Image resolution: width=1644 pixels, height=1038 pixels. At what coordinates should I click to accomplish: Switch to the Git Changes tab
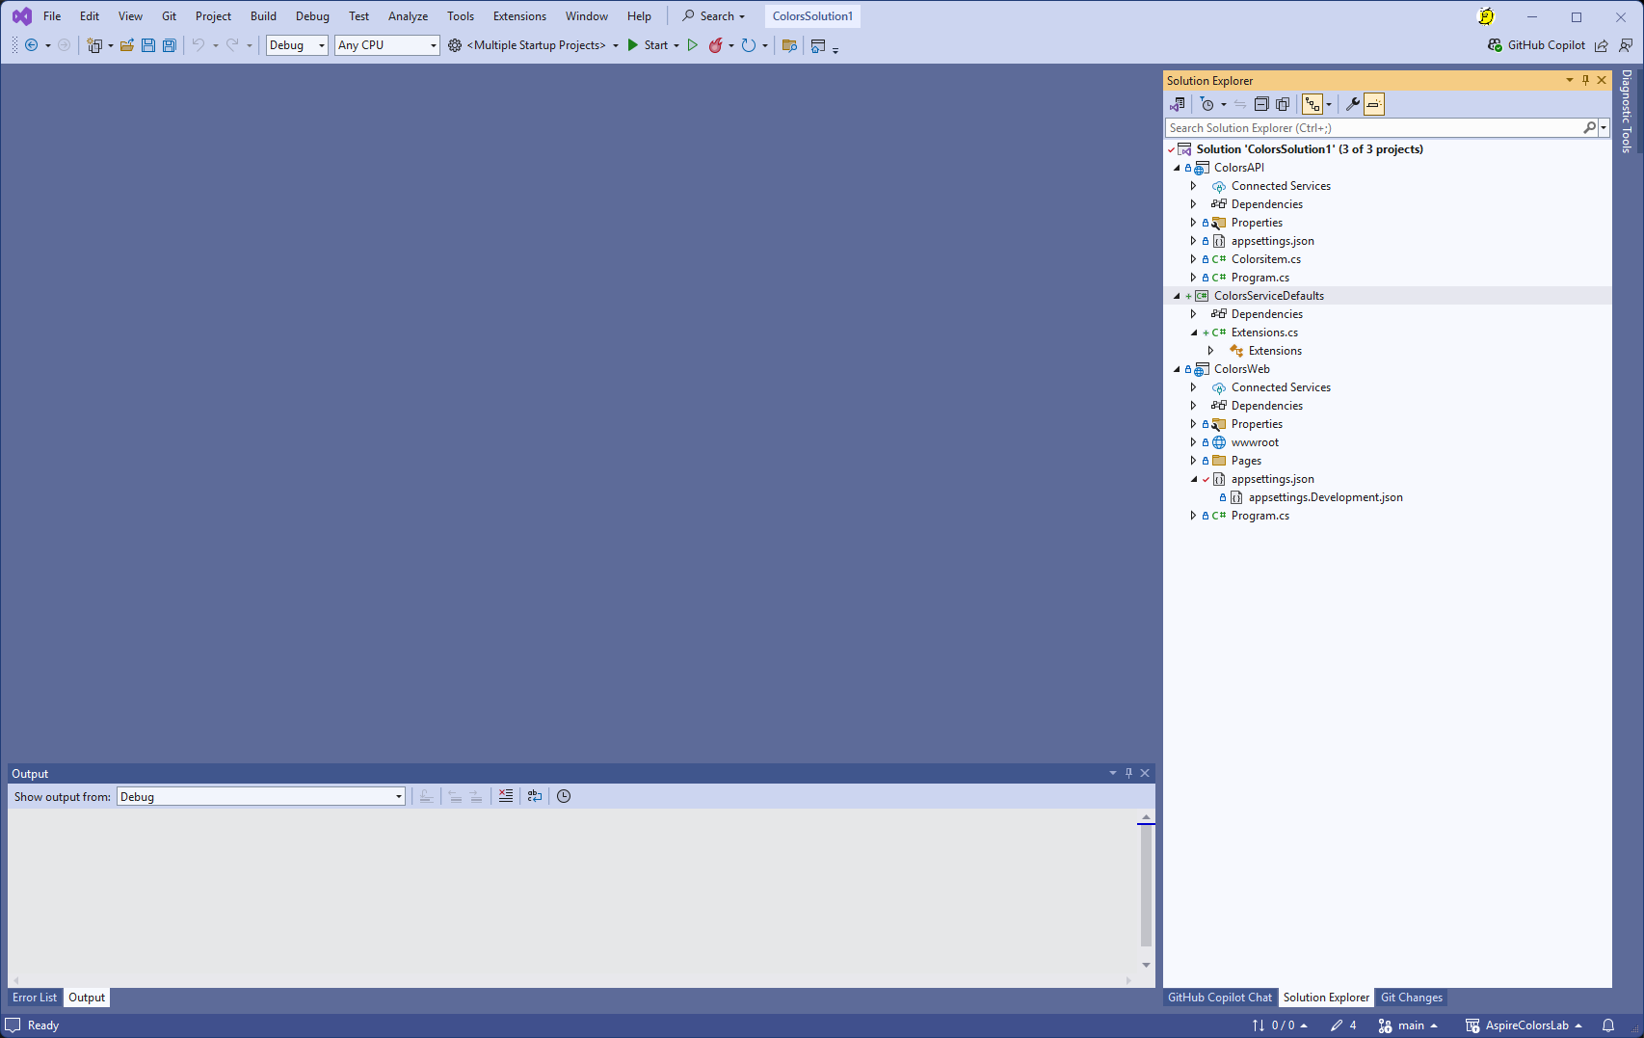1411,998
